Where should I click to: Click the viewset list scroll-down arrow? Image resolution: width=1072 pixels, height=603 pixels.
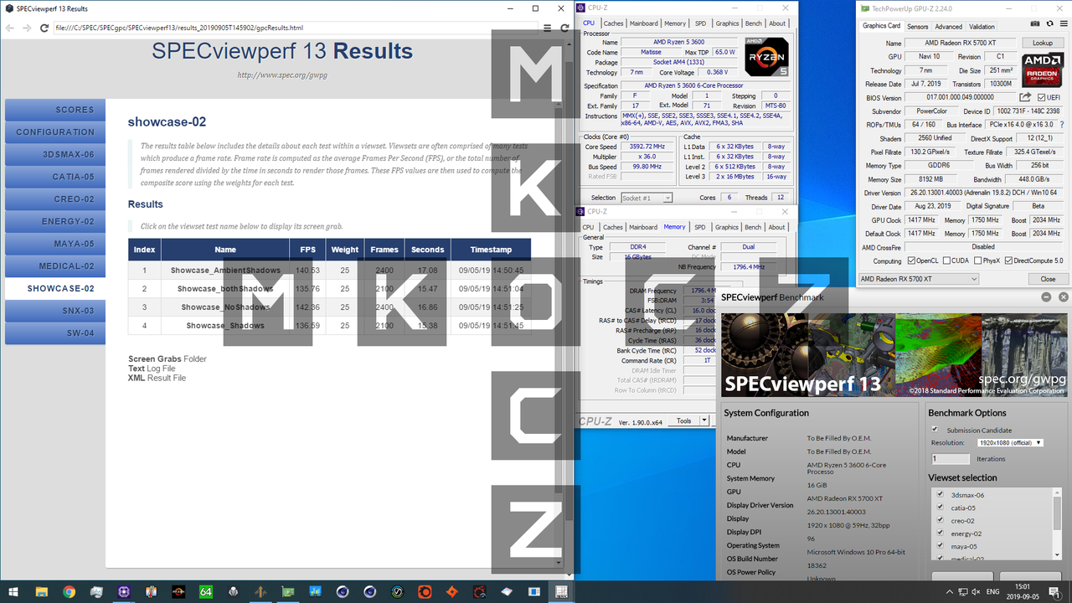point(1057,556)
